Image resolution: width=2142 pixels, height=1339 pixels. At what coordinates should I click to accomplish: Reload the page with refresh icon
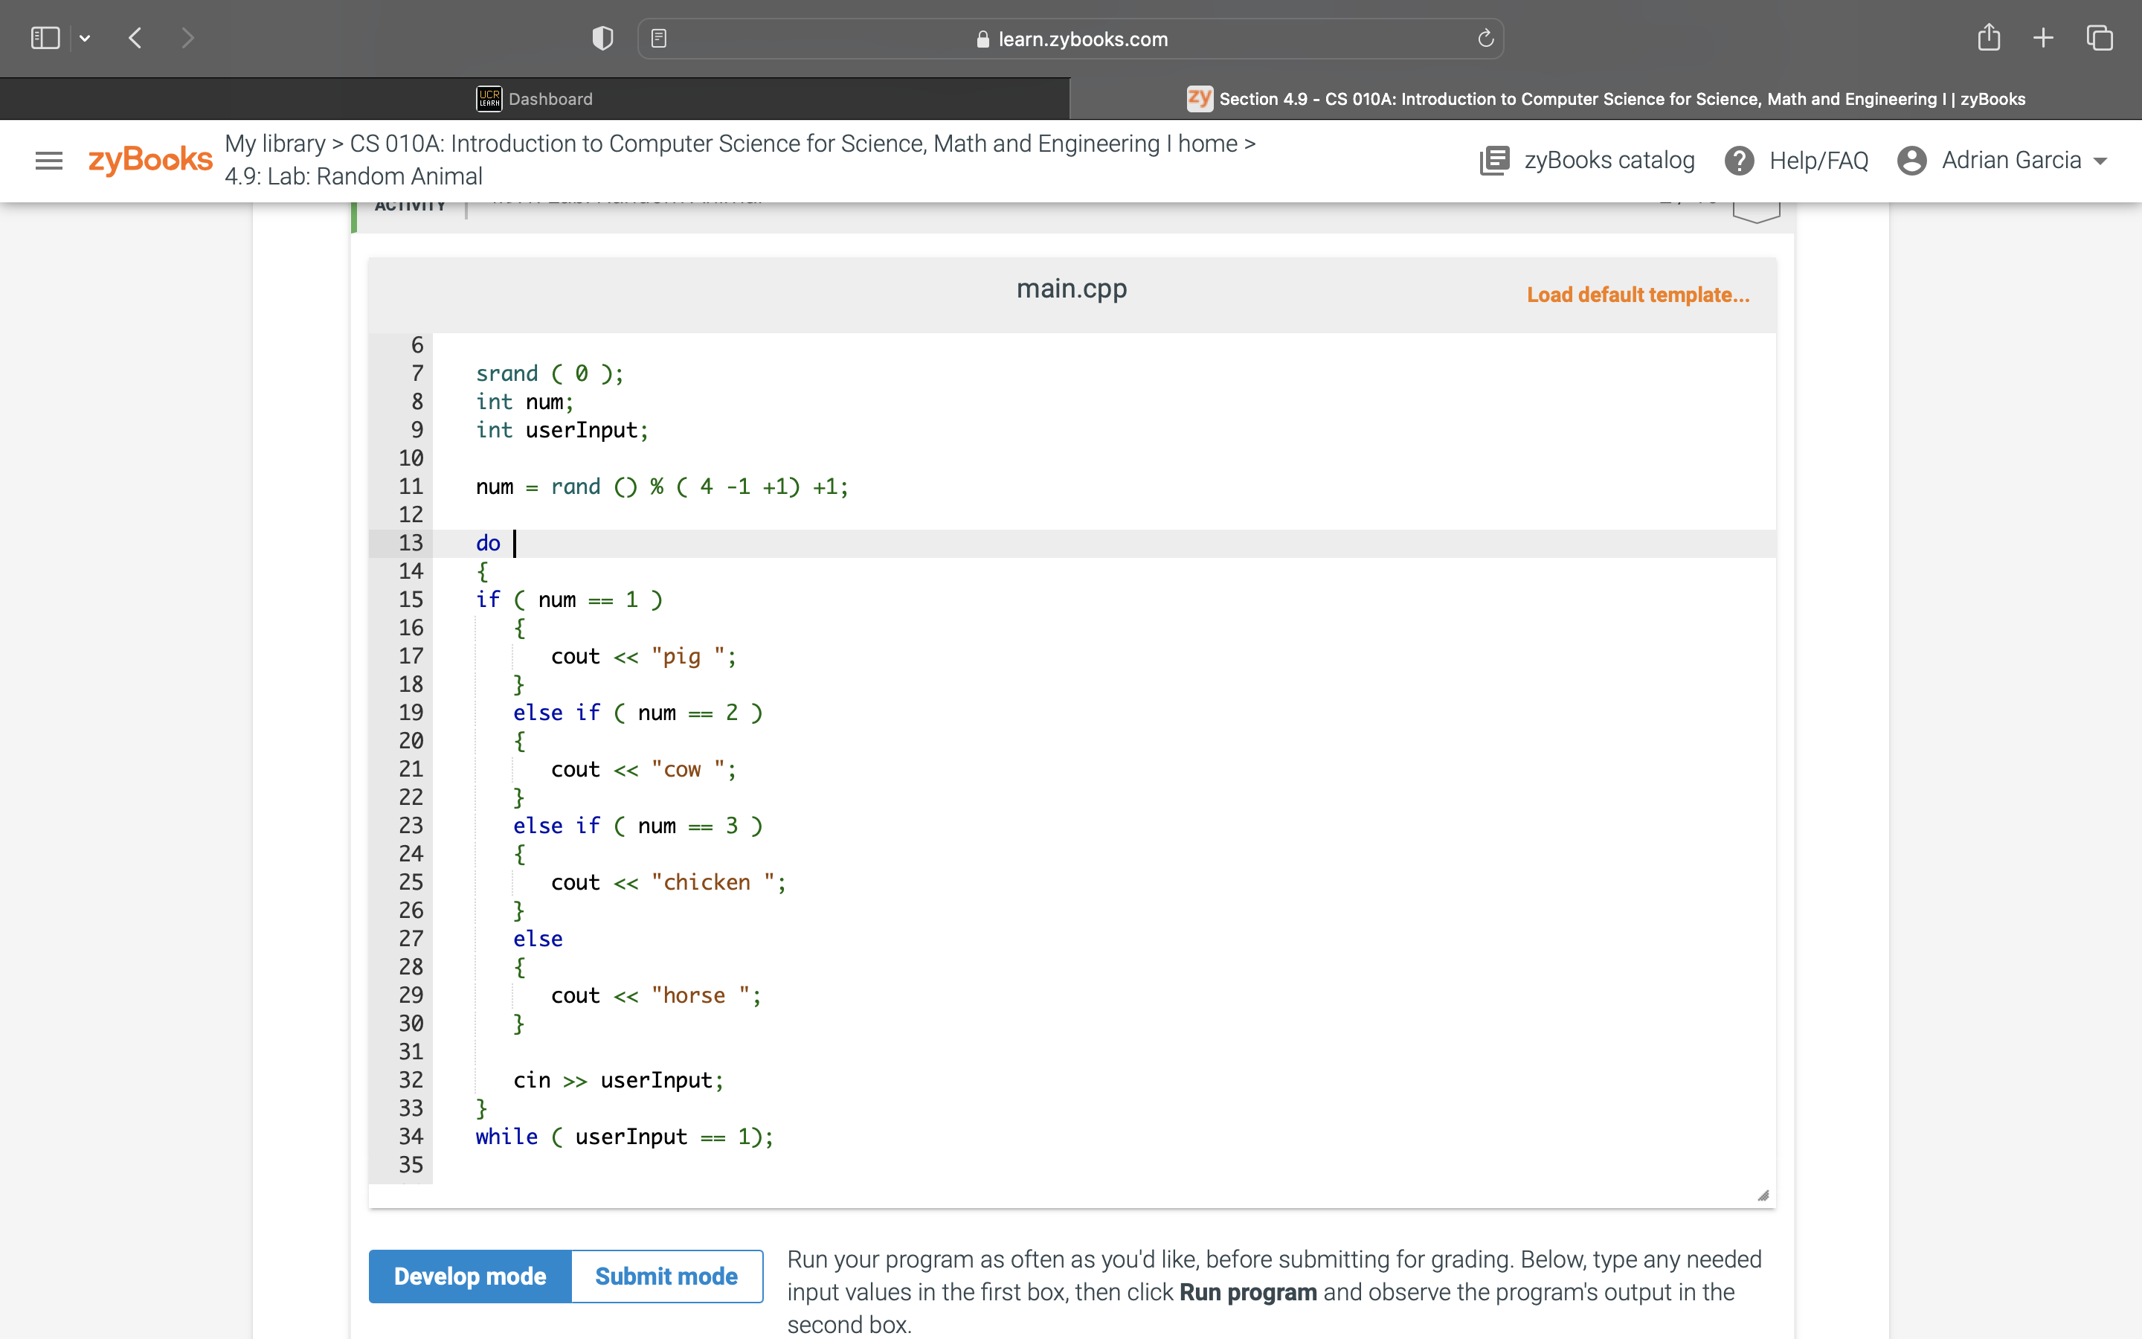coord(1485,38)
